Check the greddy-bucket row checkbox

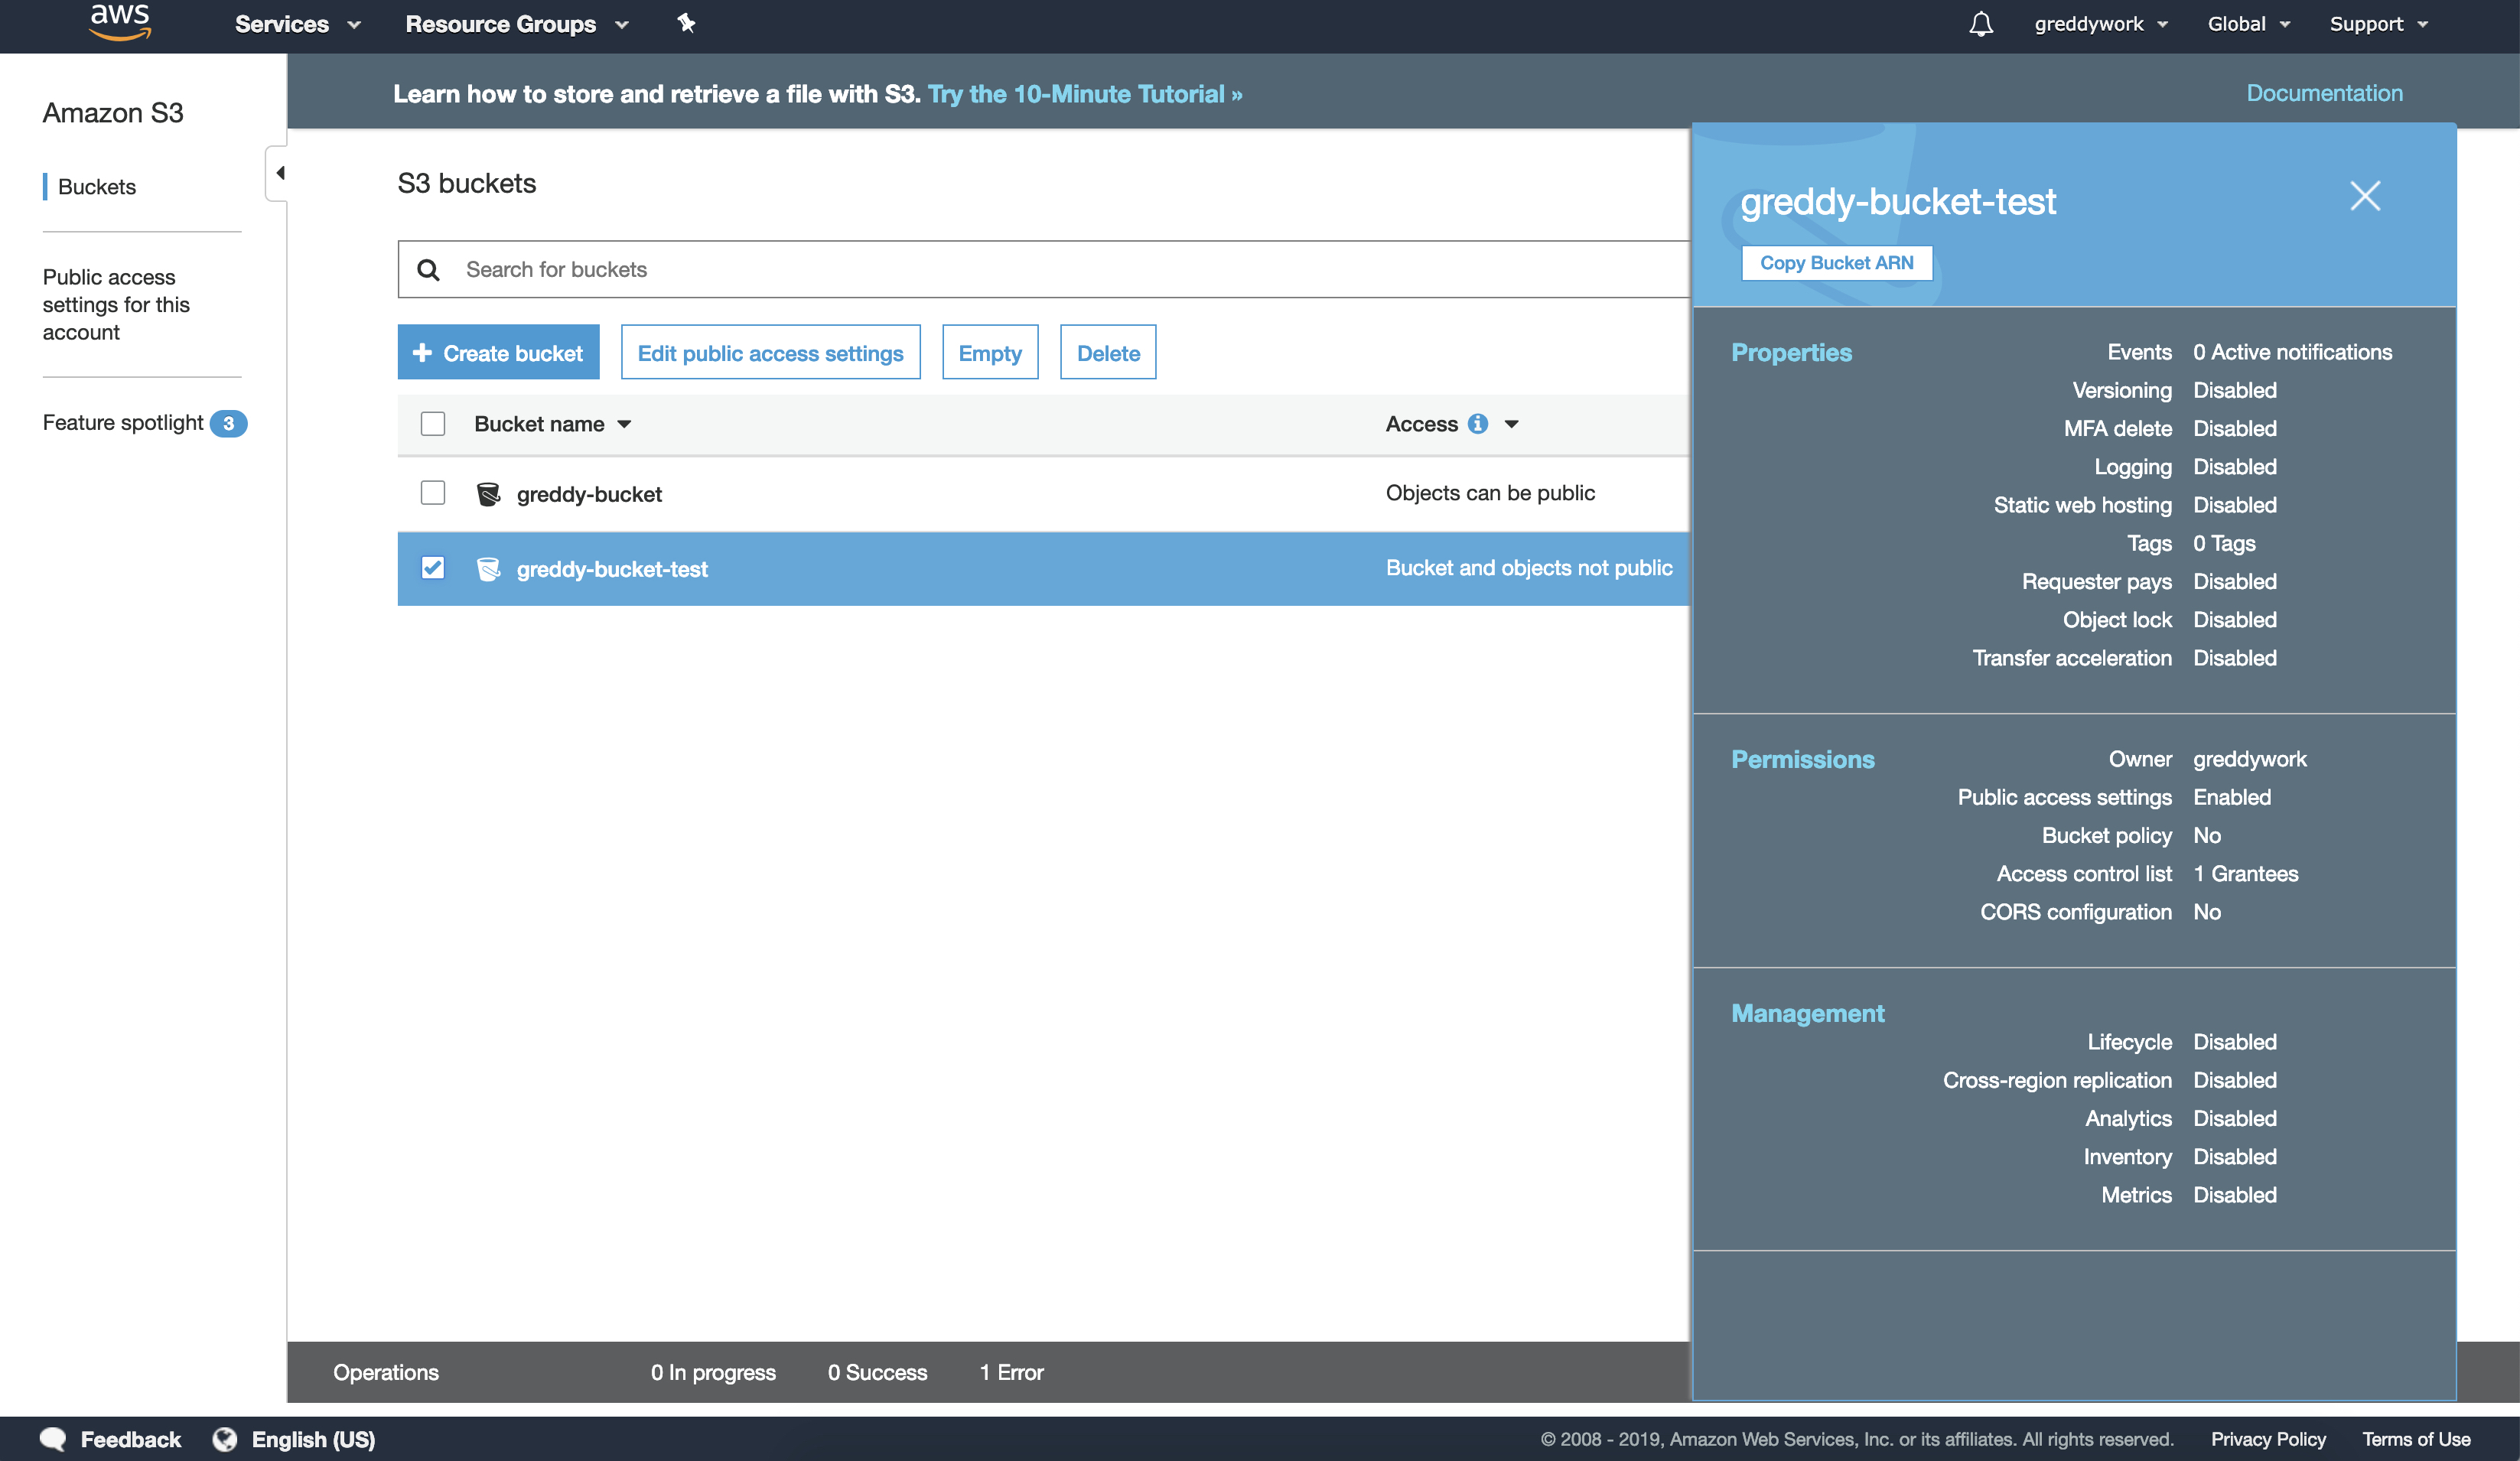433,493
